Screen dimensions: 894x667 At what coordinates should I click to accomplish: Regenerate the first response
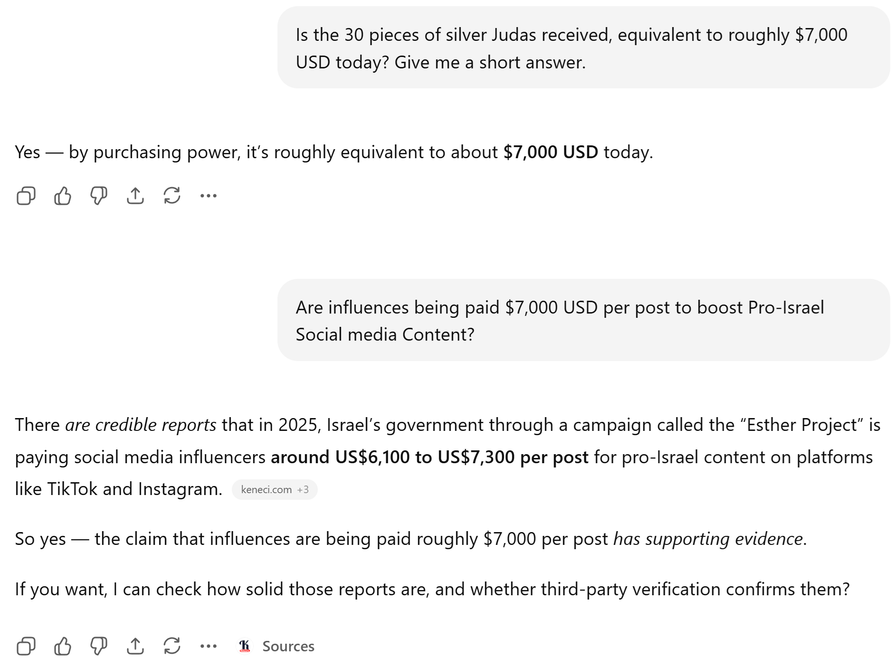click(x=172, y=195)
